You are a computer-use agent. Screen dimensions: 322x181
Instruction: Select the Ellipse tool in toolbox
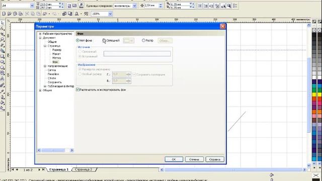(x=3, y=62)
